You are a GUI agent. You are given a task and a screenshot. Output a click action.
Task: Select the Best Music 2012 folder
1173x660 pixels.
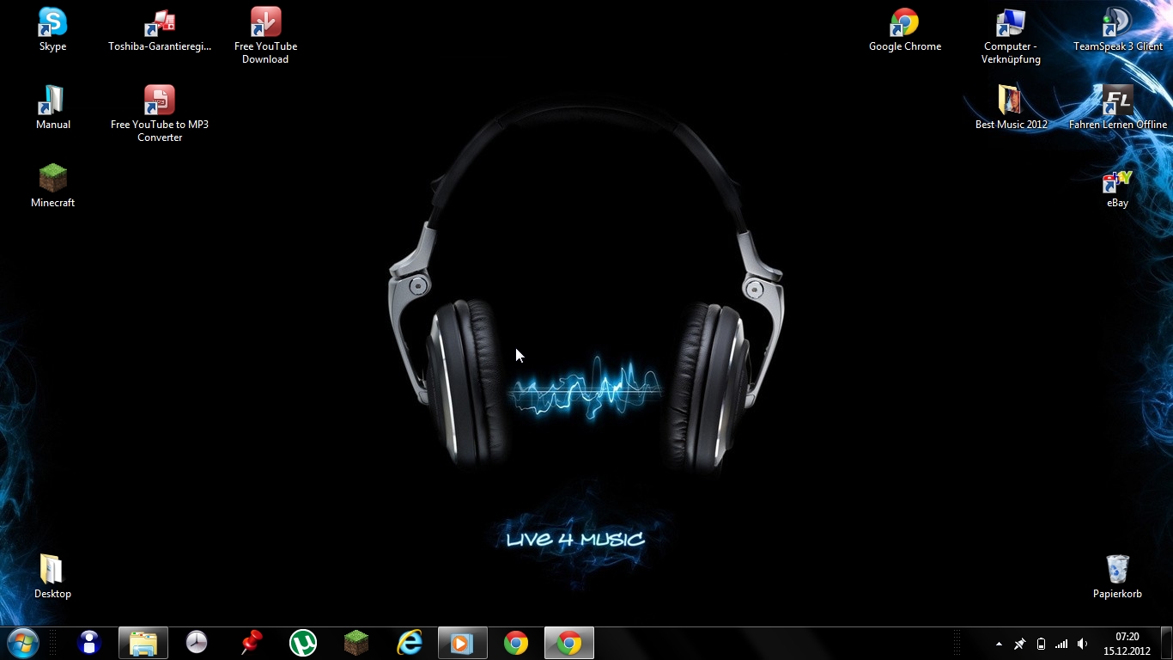1011,101
